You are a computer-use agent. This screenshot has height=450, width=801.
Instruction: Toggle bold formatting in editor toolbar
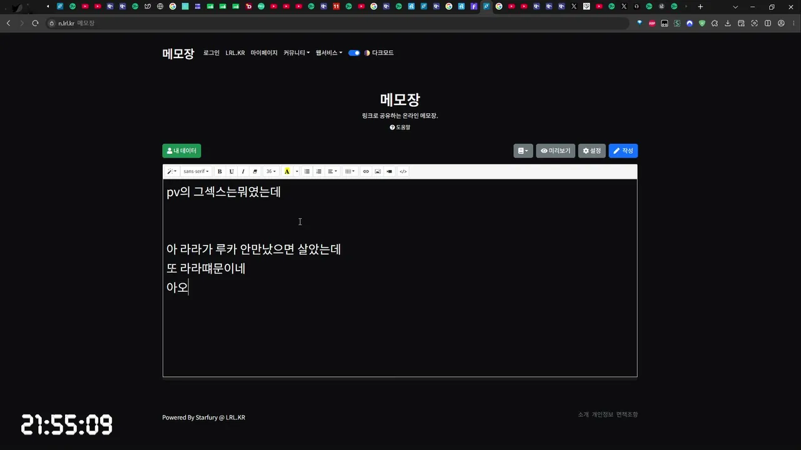[x=220, y=171]
